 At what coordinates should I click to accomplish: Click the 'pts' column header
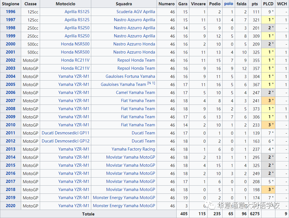pos(255,4)
